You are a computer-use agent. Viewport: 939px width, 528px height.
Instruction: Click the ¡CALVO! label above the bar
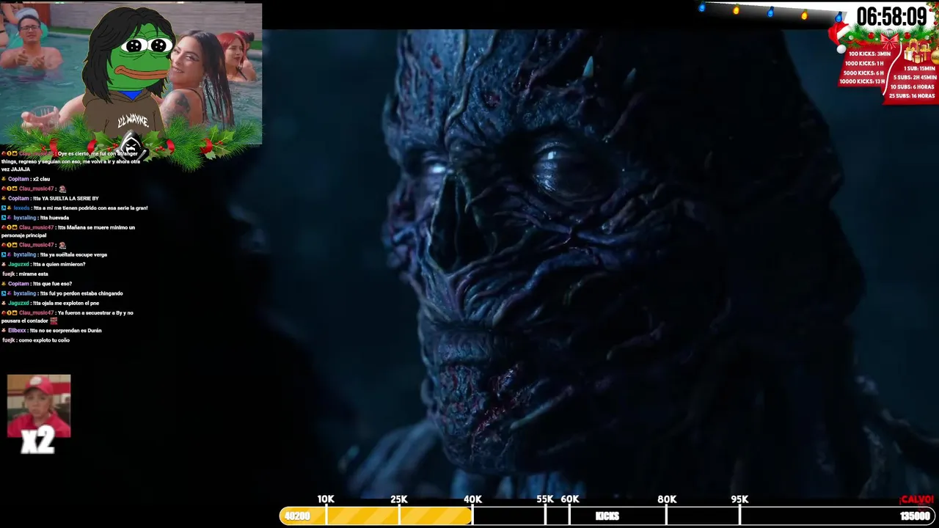pyautogui.click(x=916, y=499)
